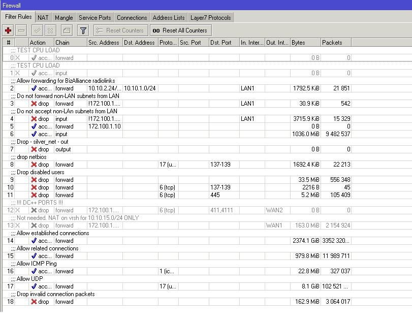Click the accept checkmark icon in rule 17
This screenshot has width=412, height=322.
[x=34, y=286]
